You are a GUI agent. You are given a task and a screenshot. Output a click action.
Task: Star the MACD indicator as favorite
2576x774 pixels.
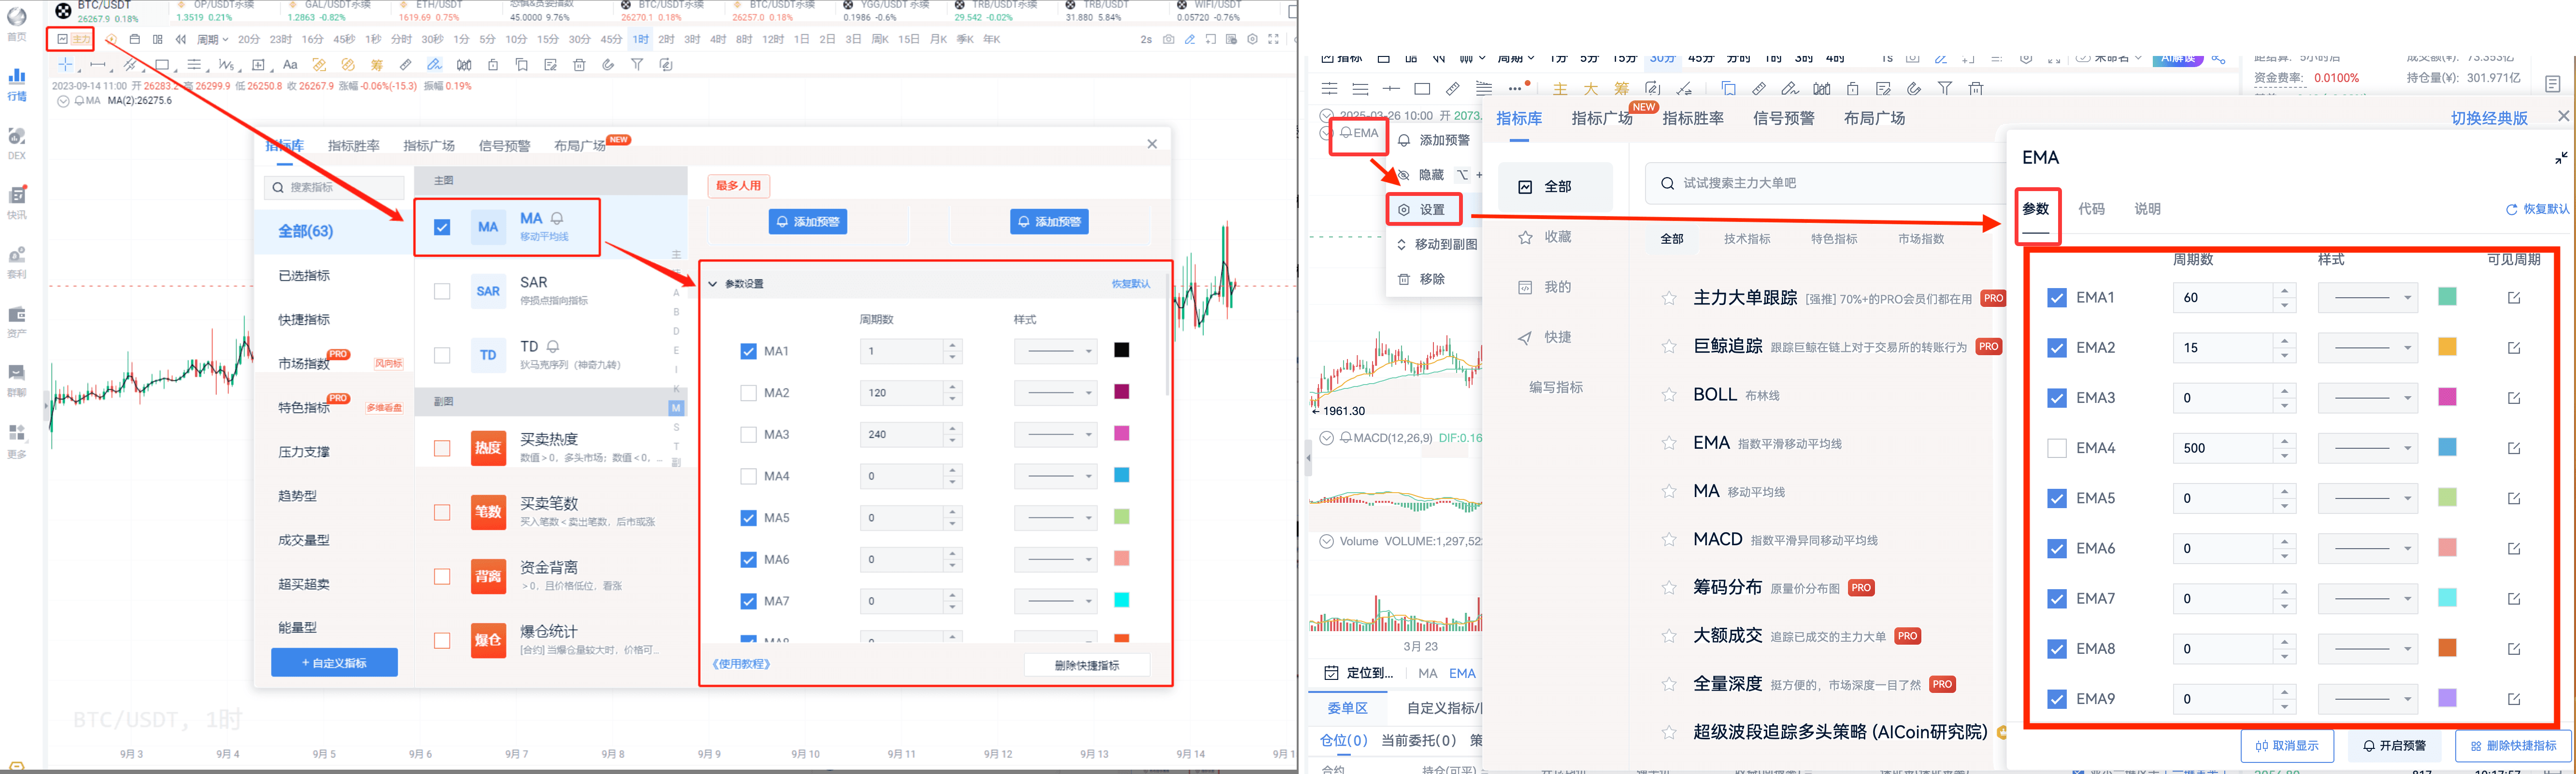pyautogui.click(x=1669, y=539)
